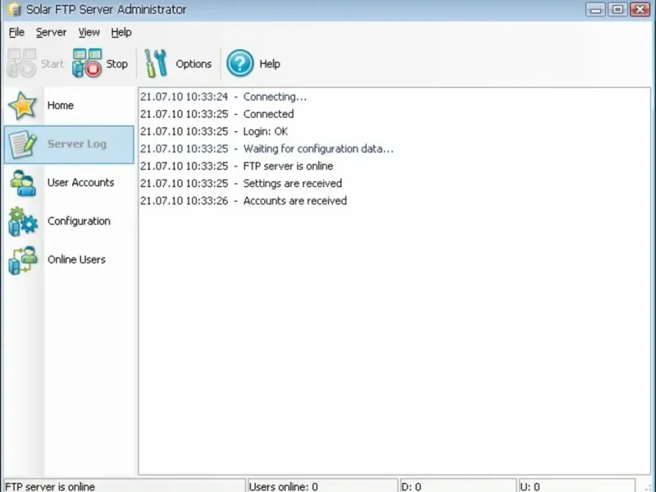
Task: Click the Options wrench and screwdriver icon
Action: [156, 63]
